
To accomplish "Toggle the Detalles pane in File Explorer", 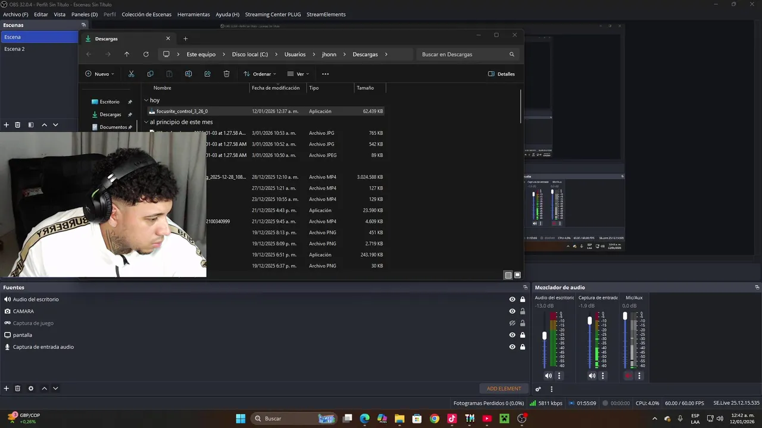I will click(x=501, y=74).
